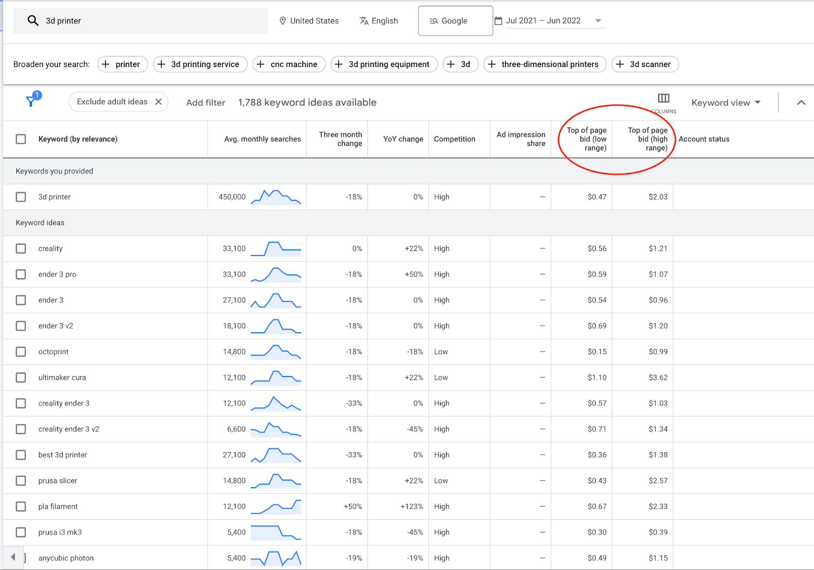Click the left scroll arrow at bottom
The height and width of the screenshot is (570, 814).
[13, 557]
